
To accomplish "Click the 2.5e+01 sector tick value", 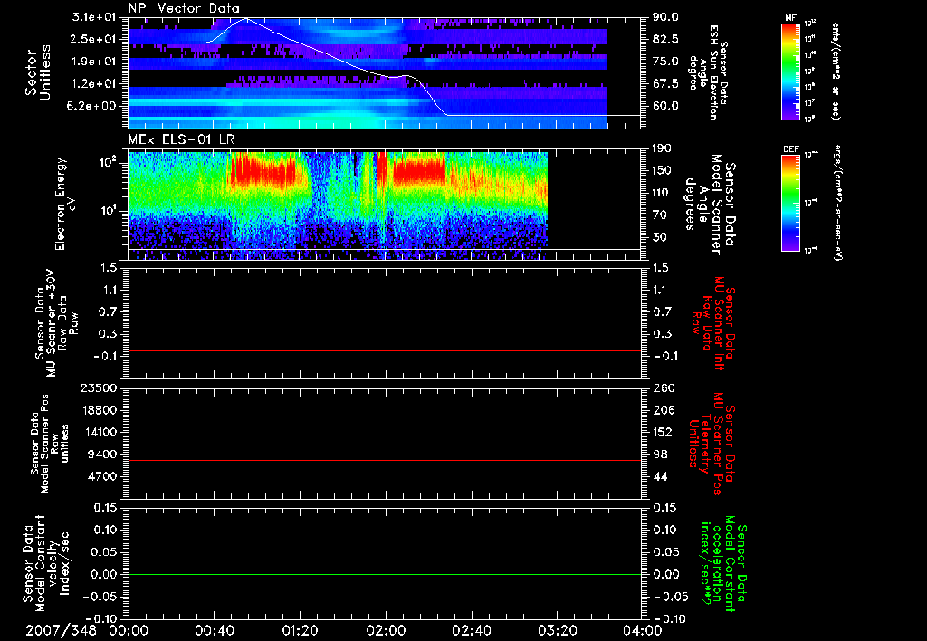I will (x=92, y=39).
